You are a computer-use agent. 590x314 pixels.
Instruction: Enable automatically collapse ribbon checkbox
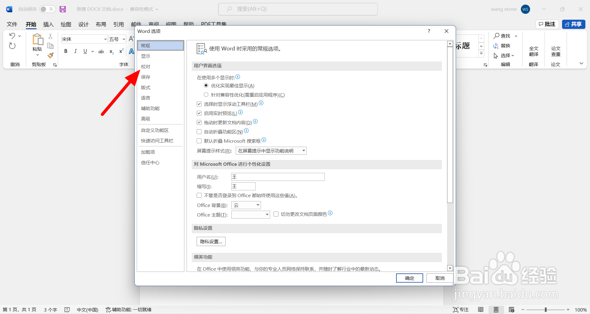tap(199, 132)
